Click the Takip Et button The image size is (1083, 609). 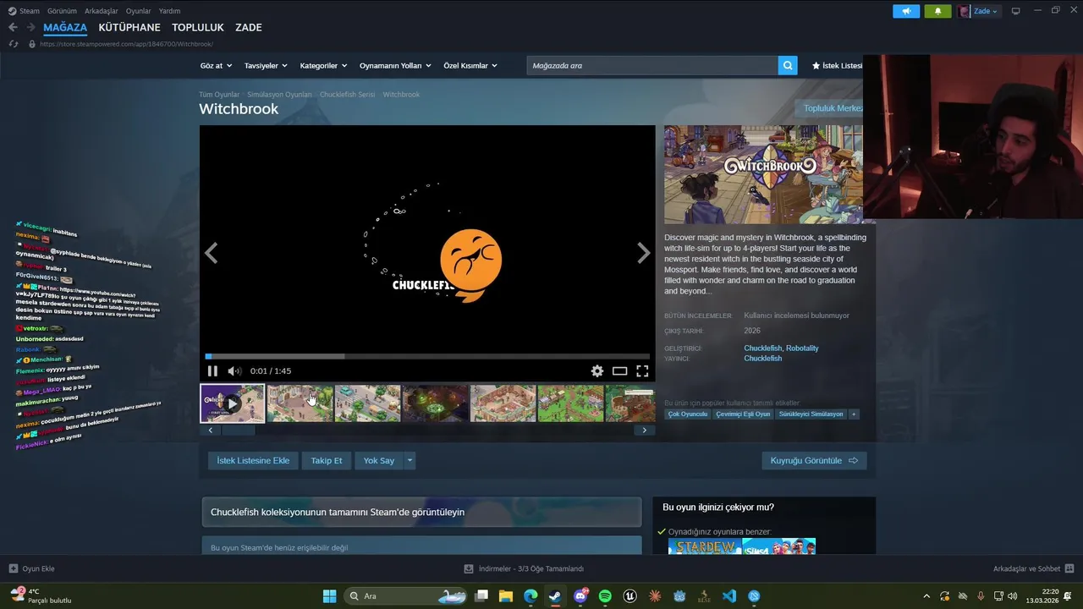coord(327,460)
